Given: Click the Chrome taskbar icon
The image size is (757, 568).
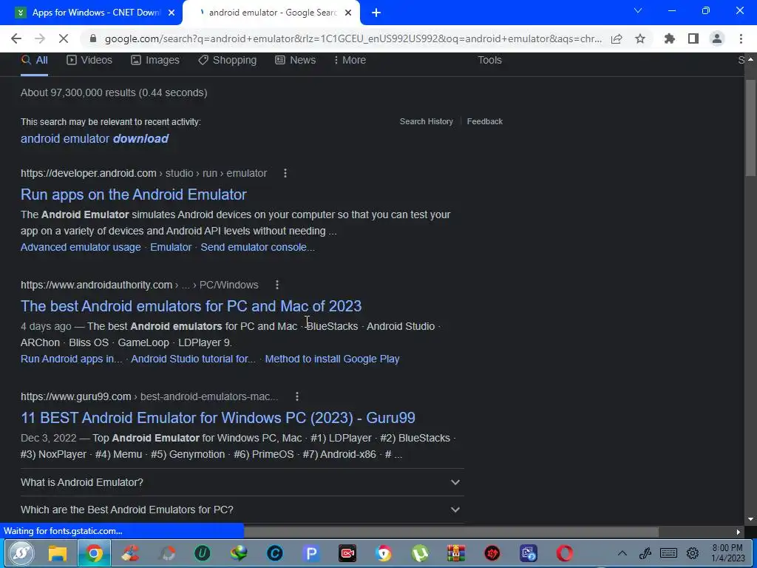Looking at the screenshot, I should click(x=94, y=553).
